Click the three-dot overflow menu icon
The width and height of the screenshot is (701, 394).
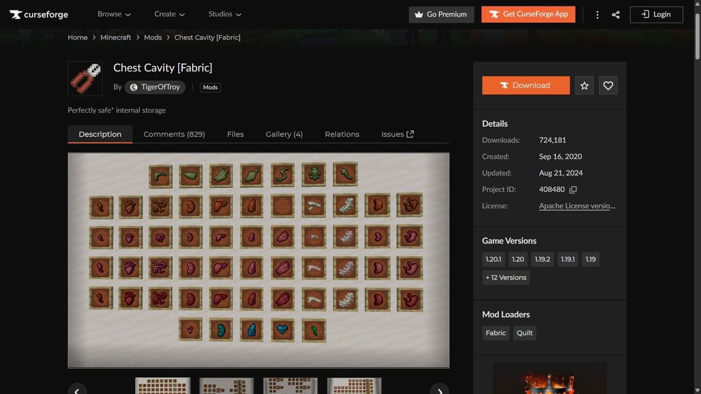coord(597,14)
